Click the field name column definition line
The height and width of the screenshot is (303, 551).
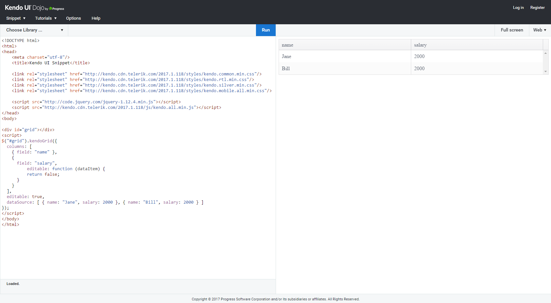tap(34, 152)
